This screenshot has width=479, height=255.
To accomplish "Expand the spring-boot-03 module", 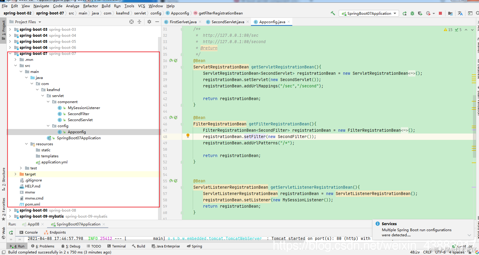I will (x=10, y=30).
